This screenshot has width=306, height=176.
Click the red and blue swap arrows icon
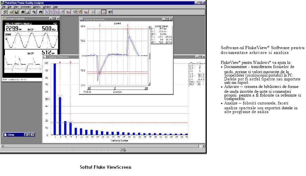coord(86,12)
